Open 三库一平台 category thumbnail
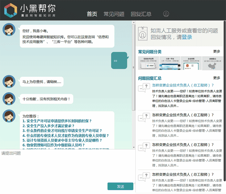 (170, 63)
